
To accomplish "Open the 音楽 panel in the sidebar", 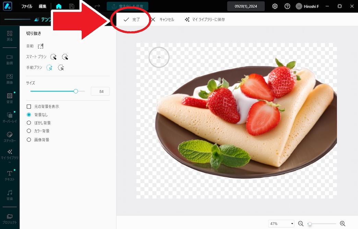I will [x=9, y=195].
